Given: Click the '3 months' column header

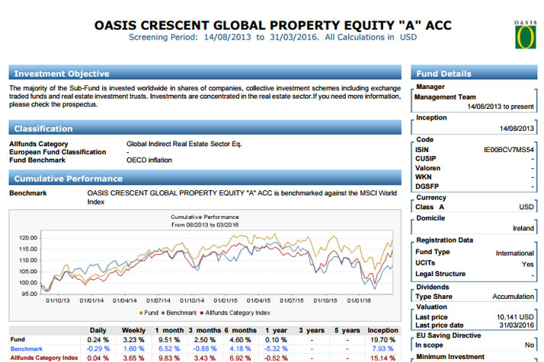Looking at the screenshot, I should coord(205,331).
